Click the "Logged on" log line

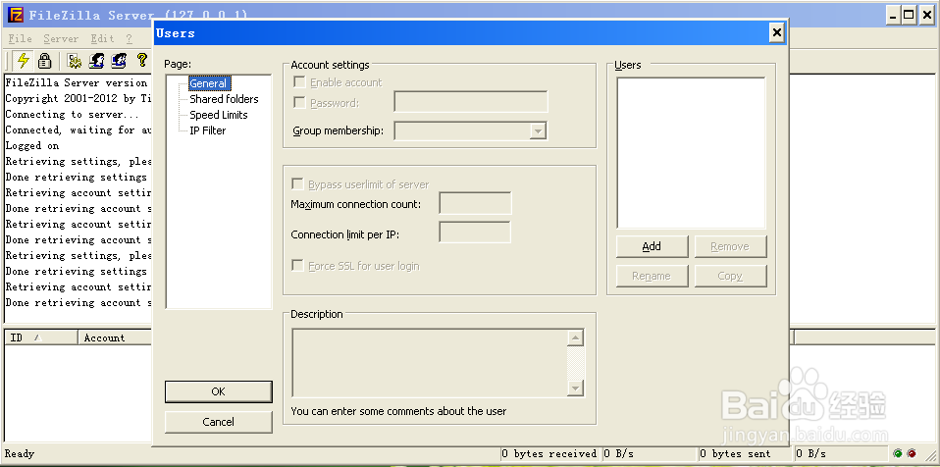coord(32,145)
